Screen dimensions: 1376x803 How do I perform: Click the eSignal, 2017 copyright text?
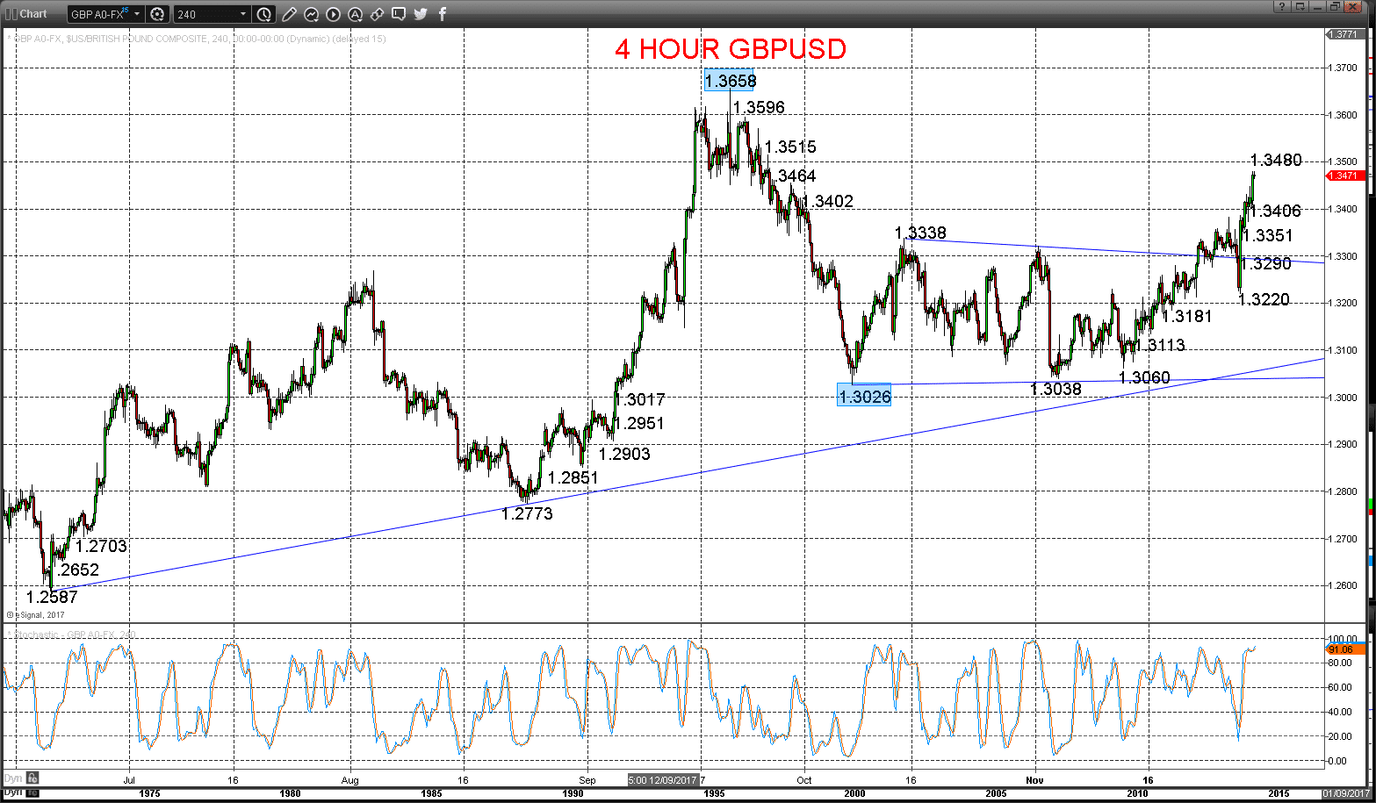(x=36, y=615)
